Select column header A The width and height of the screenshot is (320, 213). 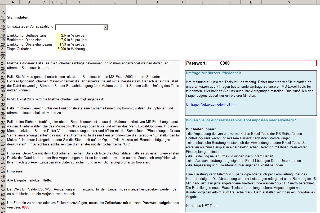(x=13, y=2)
